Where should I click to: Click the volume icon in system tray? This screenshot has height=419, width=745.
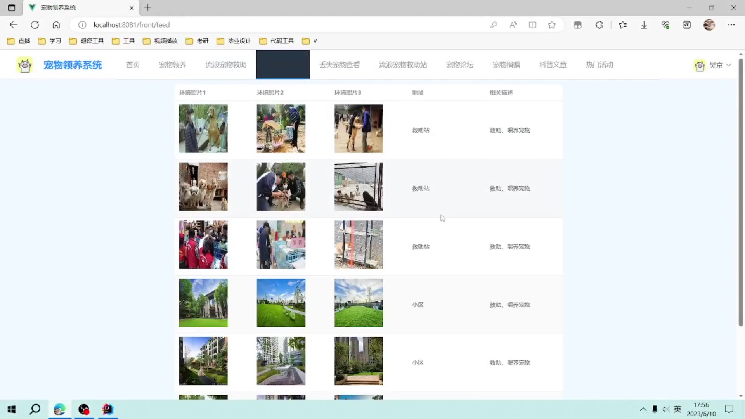pos(666,409)
